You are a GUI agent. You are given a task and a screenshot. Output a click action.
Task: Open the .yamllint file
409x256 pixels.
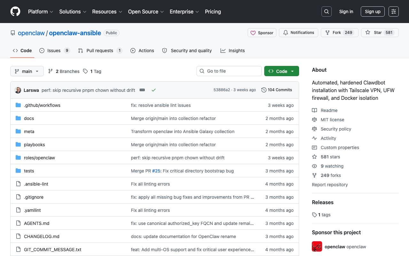pyautogui.click(x=32, y=210)
